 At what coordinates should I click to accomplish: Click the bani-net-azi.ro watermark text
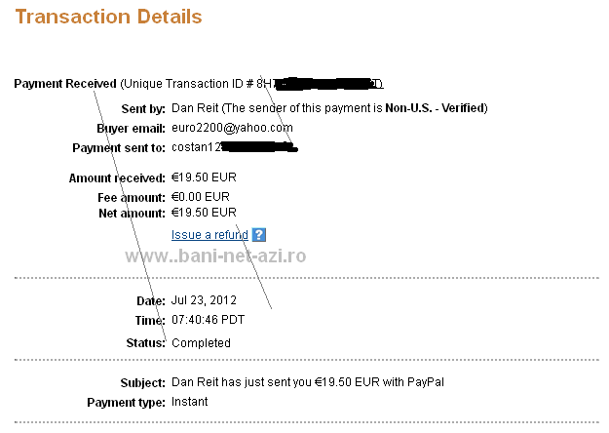point(215,256)
